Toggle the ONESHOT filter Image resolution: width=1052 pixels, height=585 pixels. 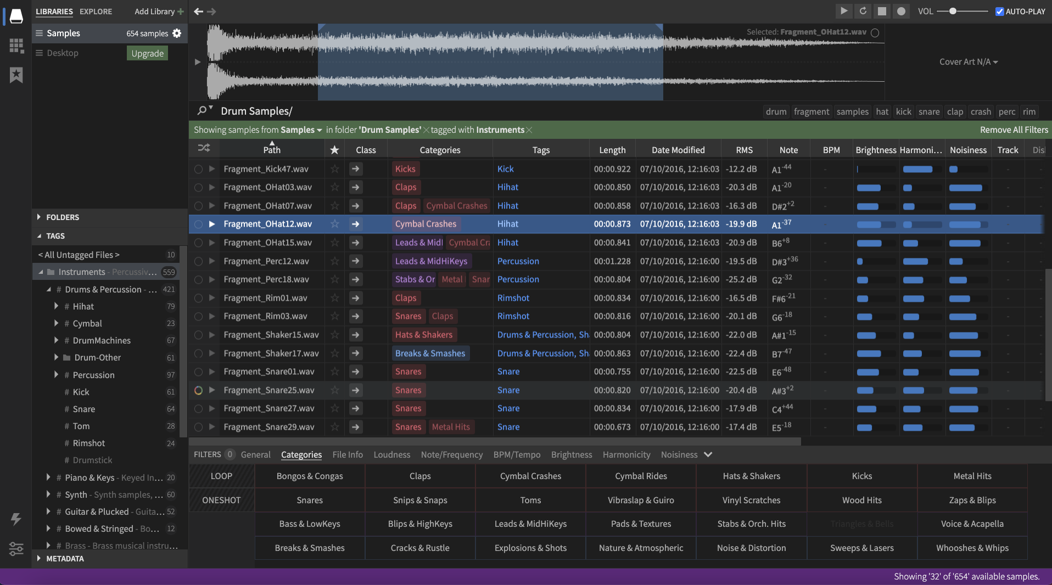coord(221,500)
